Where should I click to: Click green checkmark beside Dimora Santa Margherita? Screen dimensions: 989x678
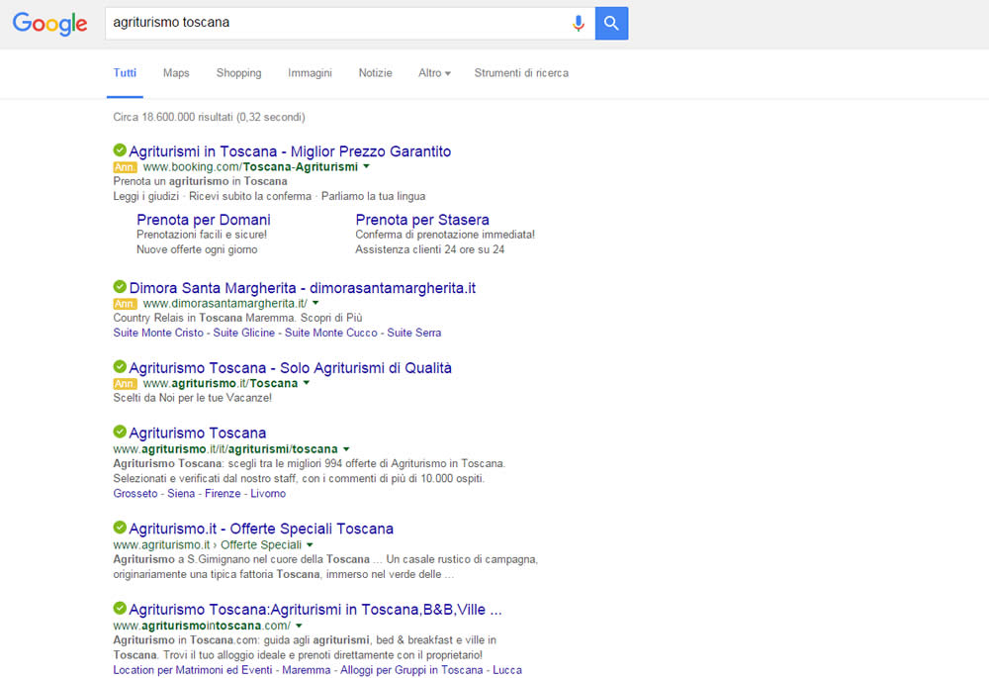[120, 287]
